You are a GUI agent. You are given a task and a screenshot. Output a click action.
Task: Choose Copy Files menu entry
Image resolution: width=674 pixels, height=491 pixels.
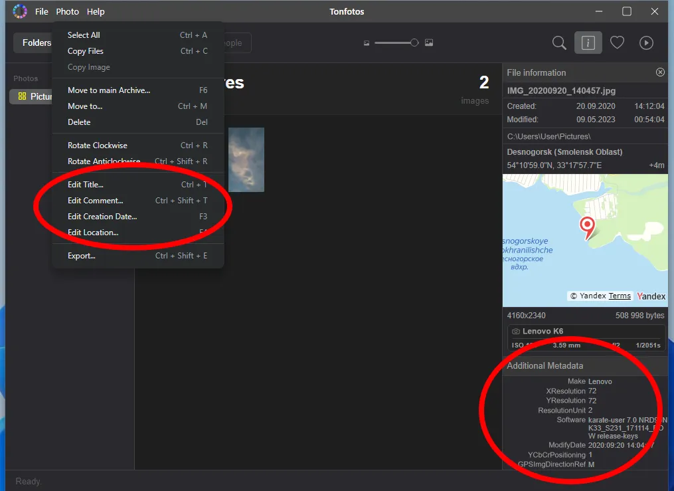click(137, 51)
